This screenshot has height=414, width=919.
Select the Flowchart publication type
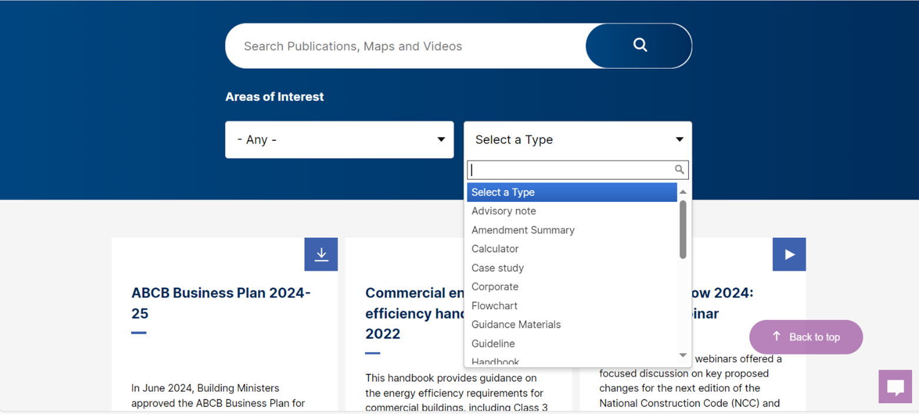point(494,305)
